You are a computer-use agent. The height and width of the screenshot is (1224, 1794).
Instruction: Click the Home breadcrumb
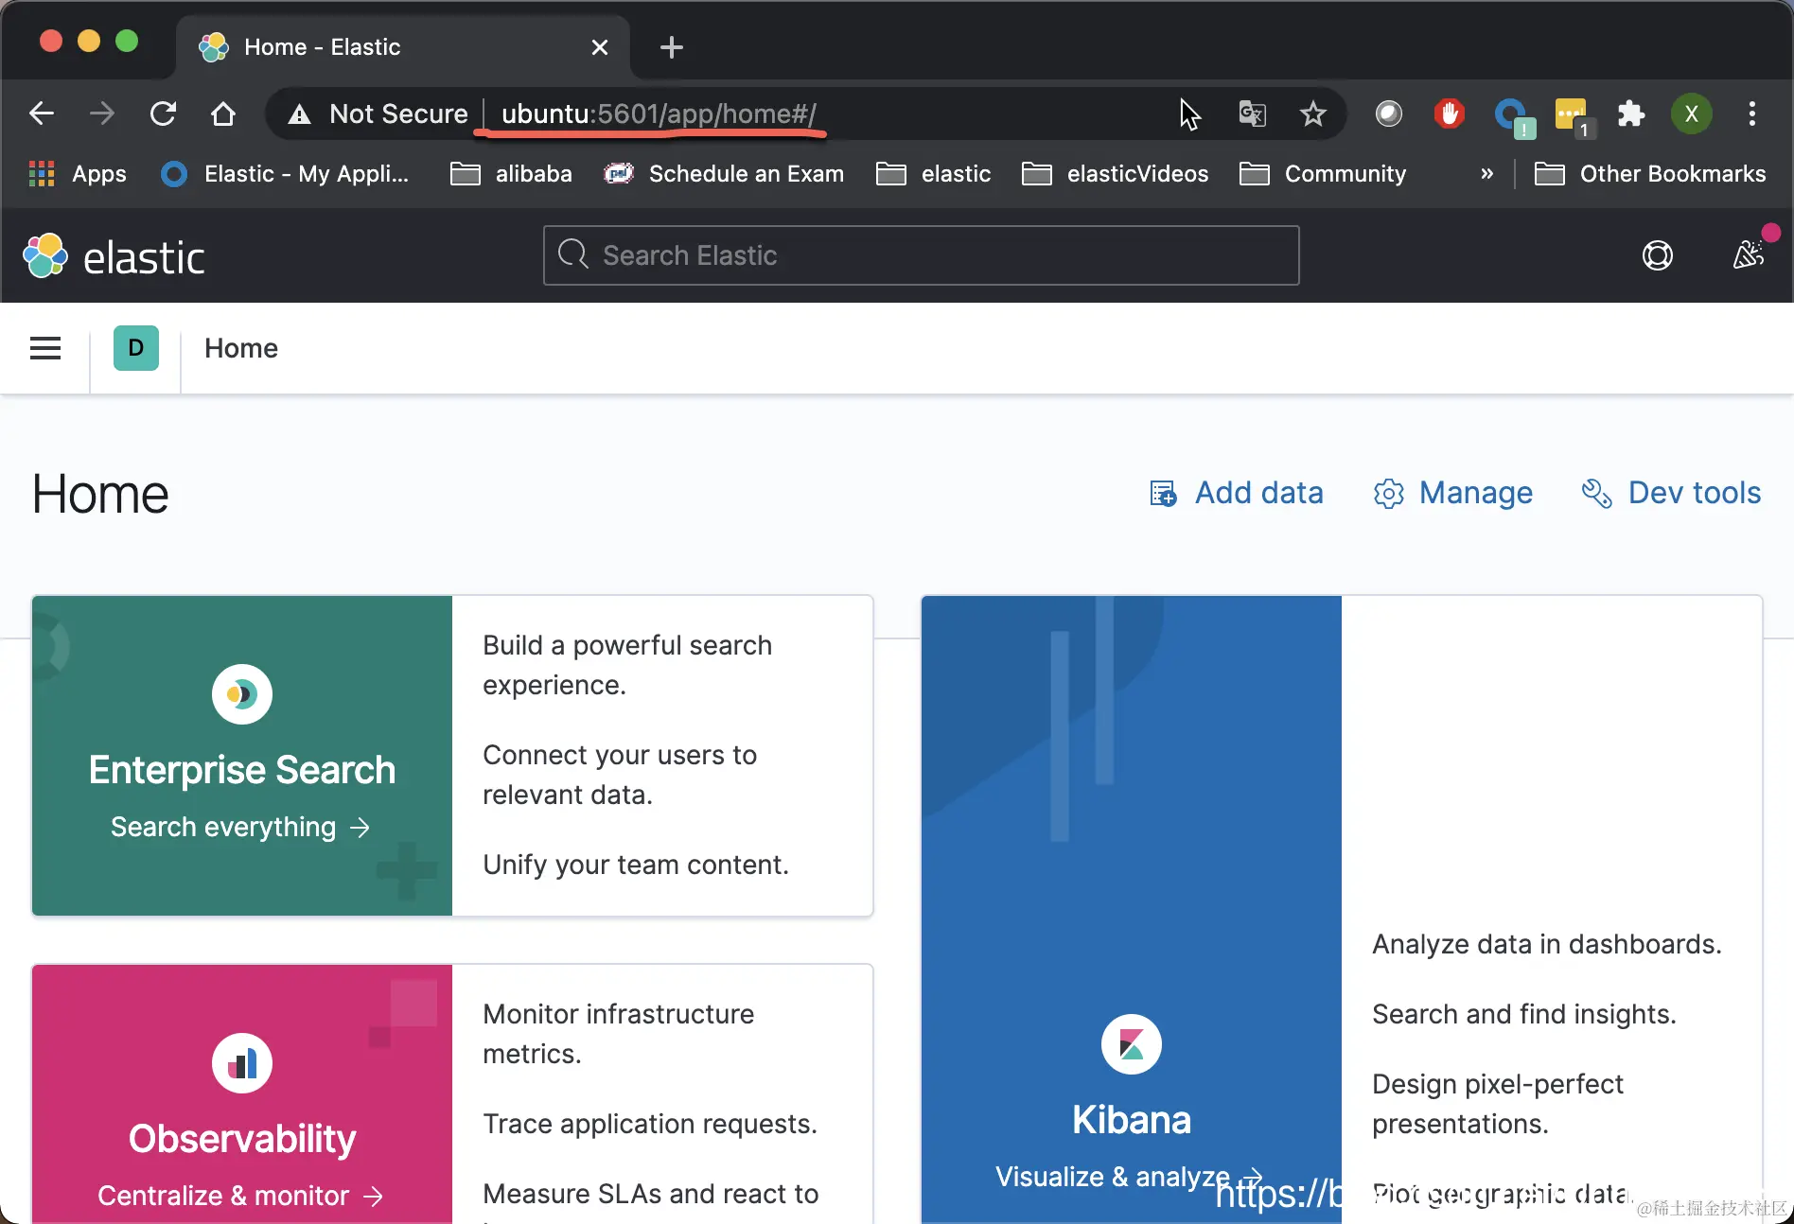coord(241,348)
